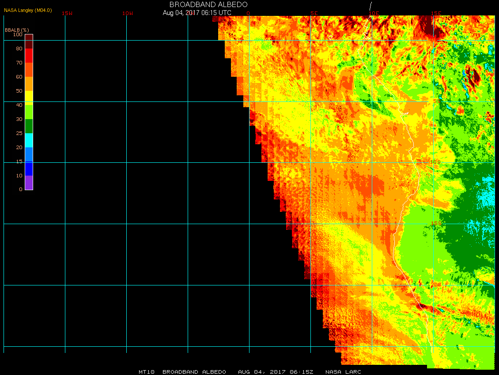Click the Aug 04, 2017 06:15 UTC timestamp

(197, 13)
